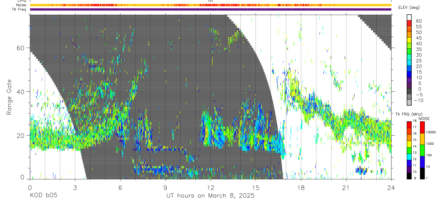The image size is (440, 203).
Task: Click the 'NOISE' legend title above its color bar
Action: pos(424,119)
